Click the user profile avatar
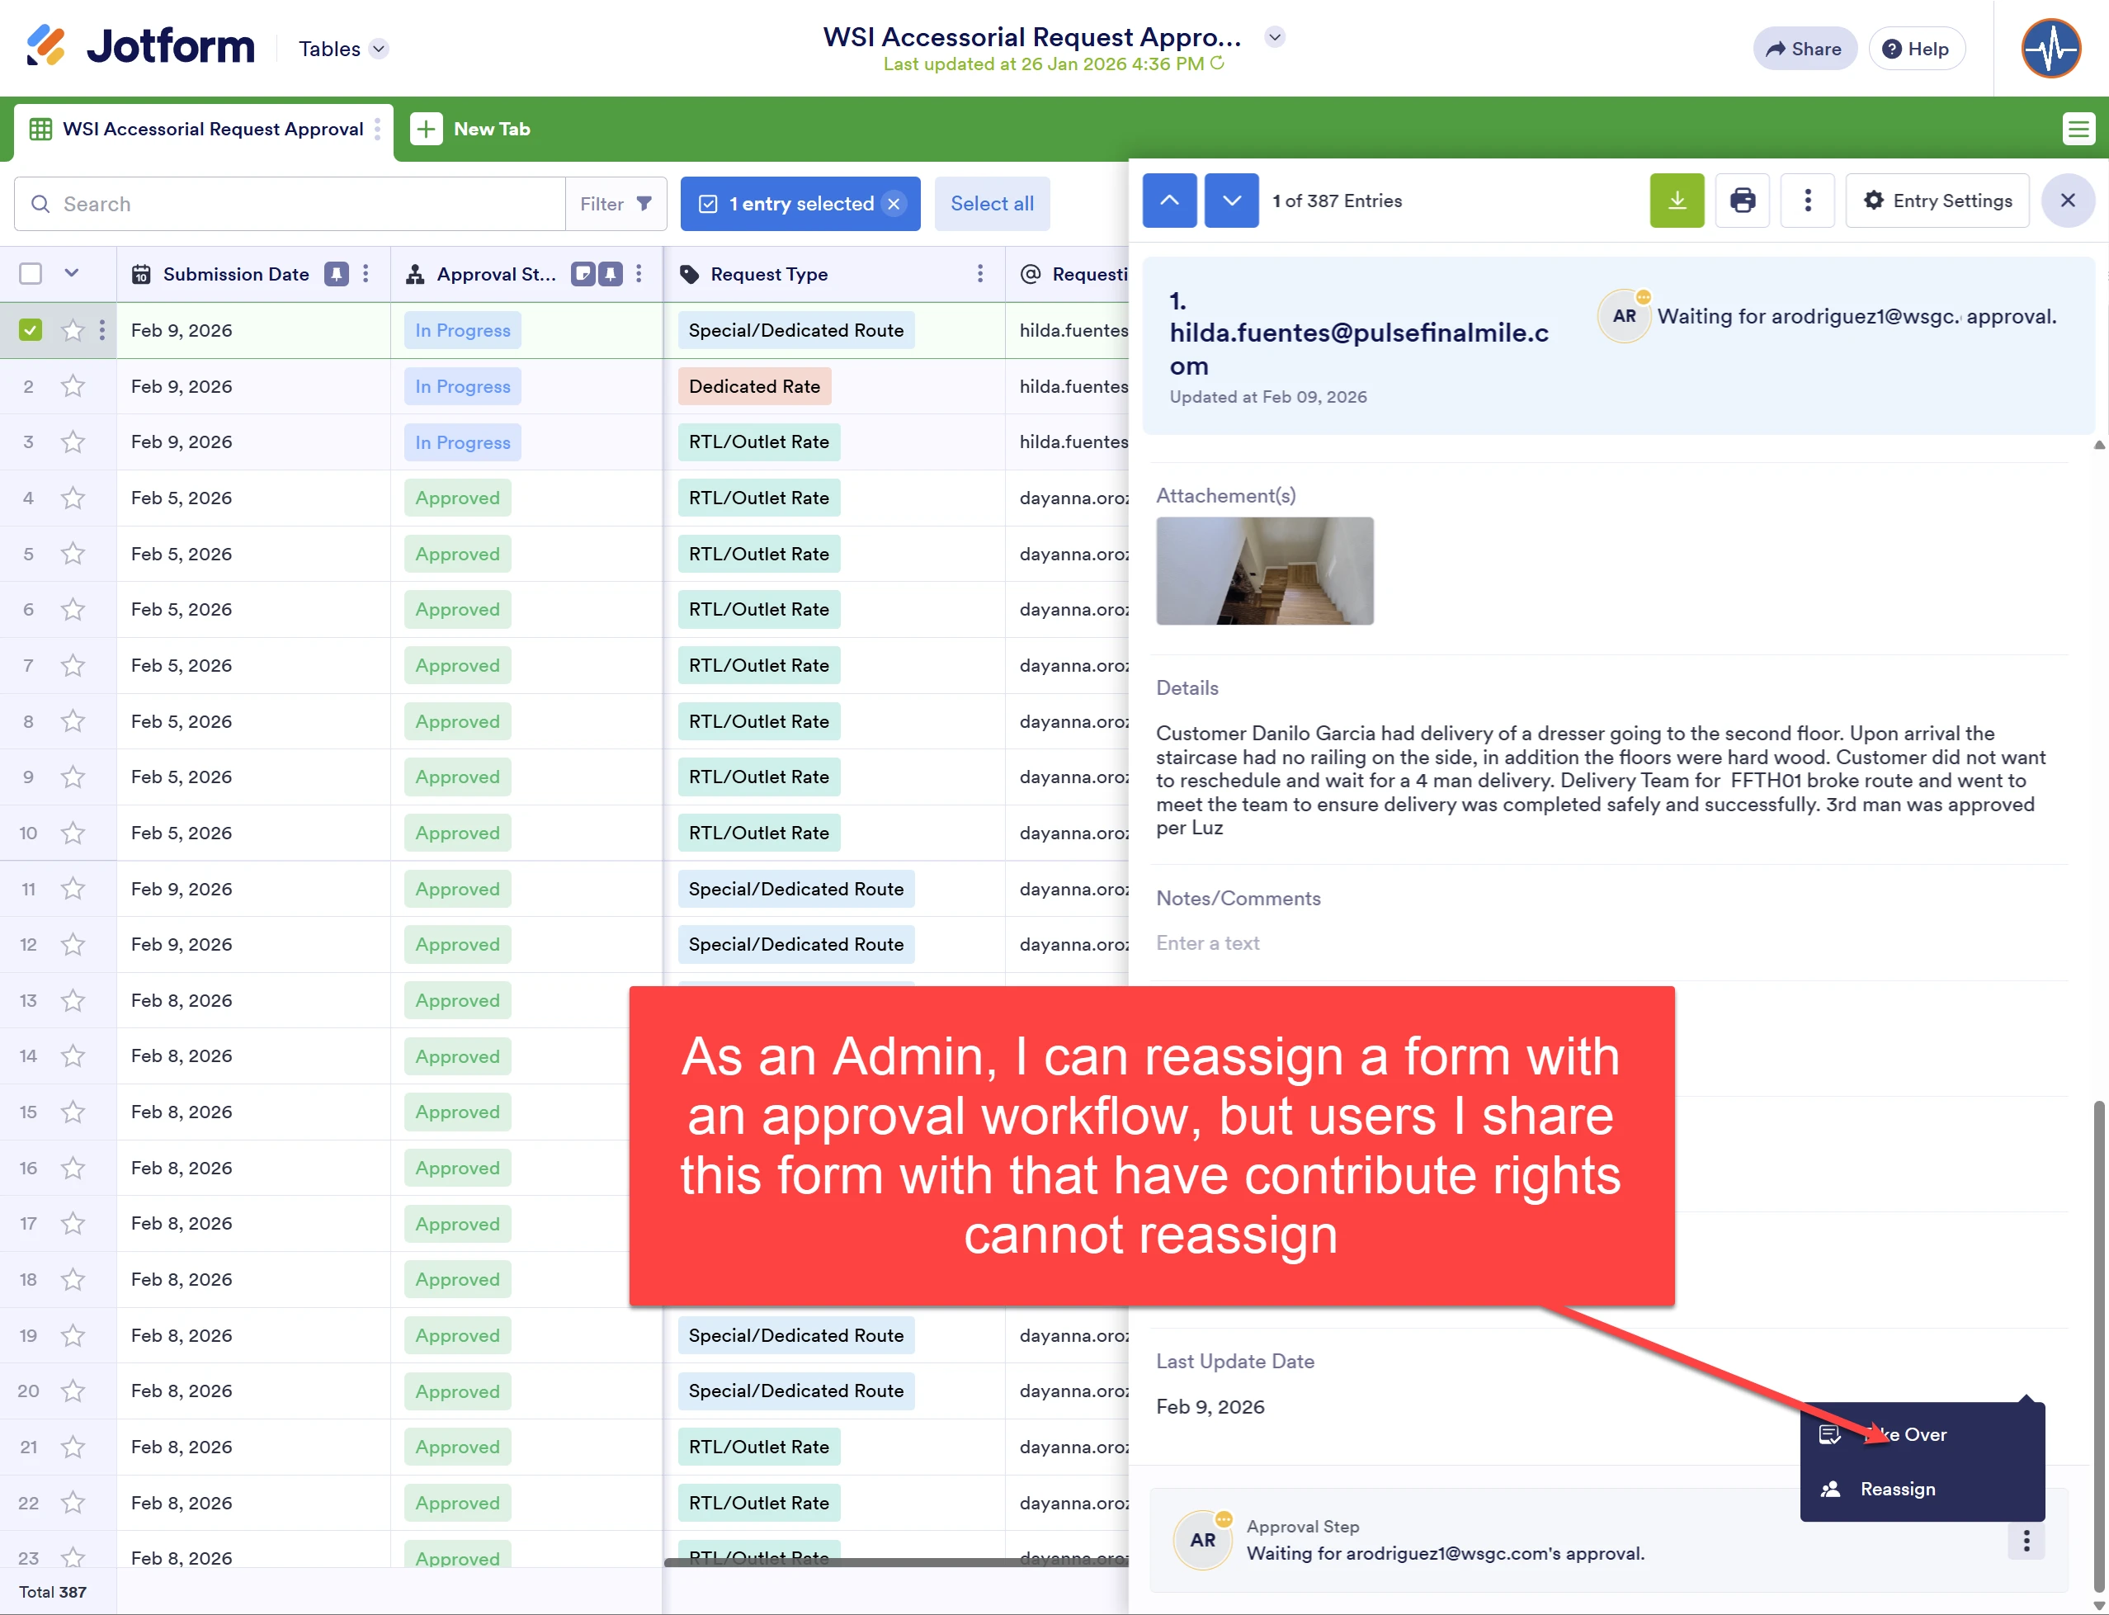 tap(2050, 48)
